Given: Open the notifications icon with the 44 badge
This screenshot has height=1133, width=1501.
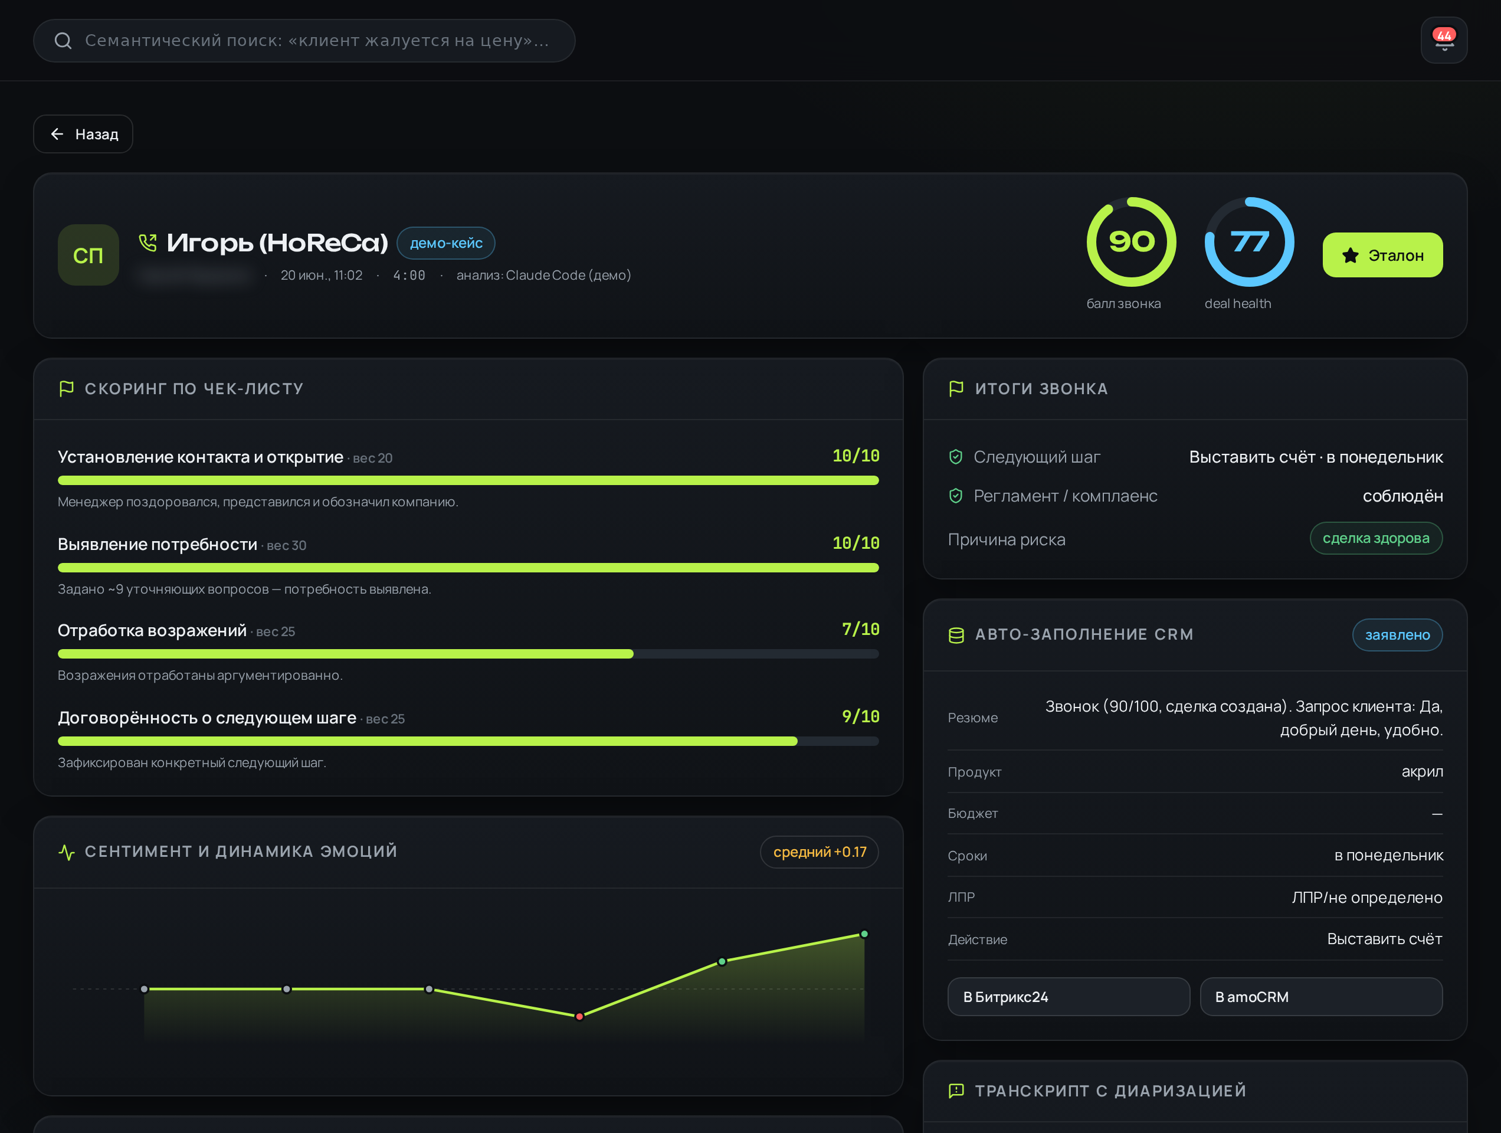Looking at the screenshot, I should coord(1443,40).
